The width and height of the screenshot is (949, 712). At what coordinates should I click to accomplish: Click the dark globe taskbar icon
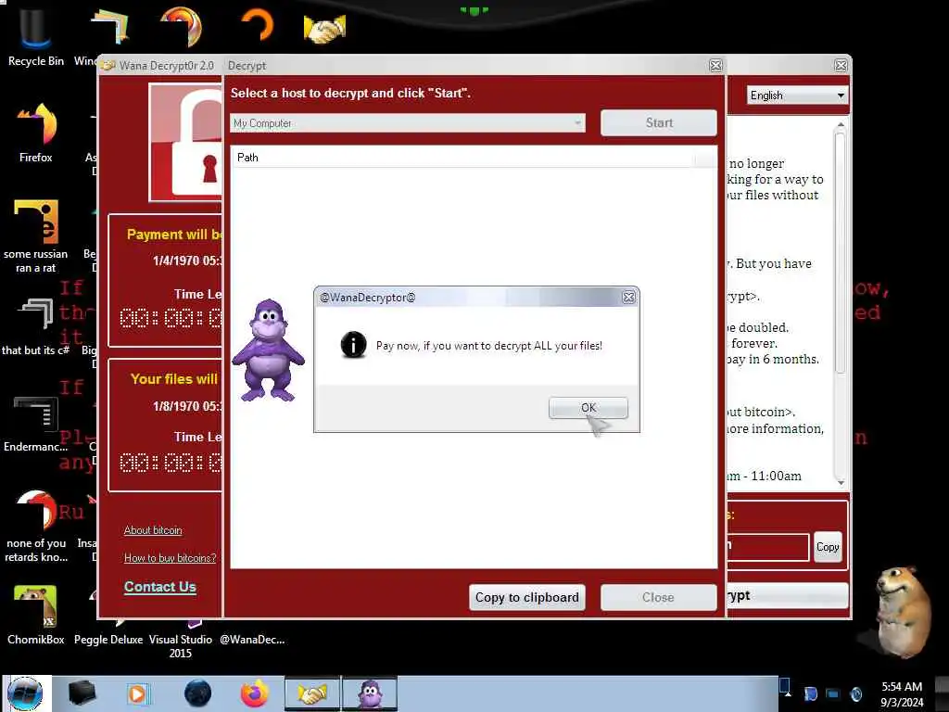197,693
